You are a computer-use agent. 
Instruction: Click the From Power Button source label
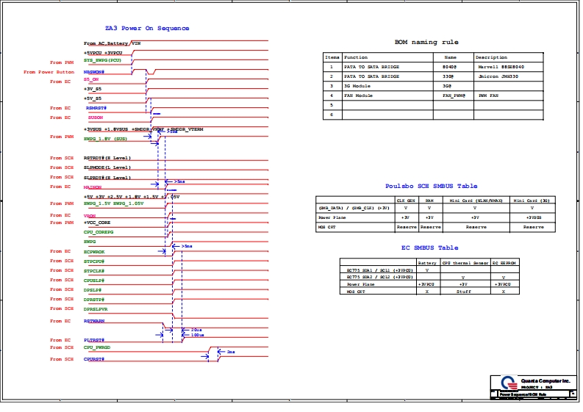pos(49,73)
